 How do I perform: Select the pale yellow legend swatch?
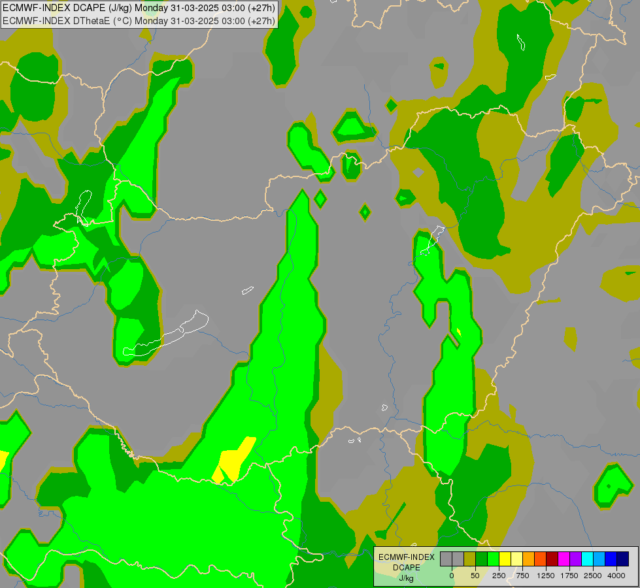coord(516,559)
